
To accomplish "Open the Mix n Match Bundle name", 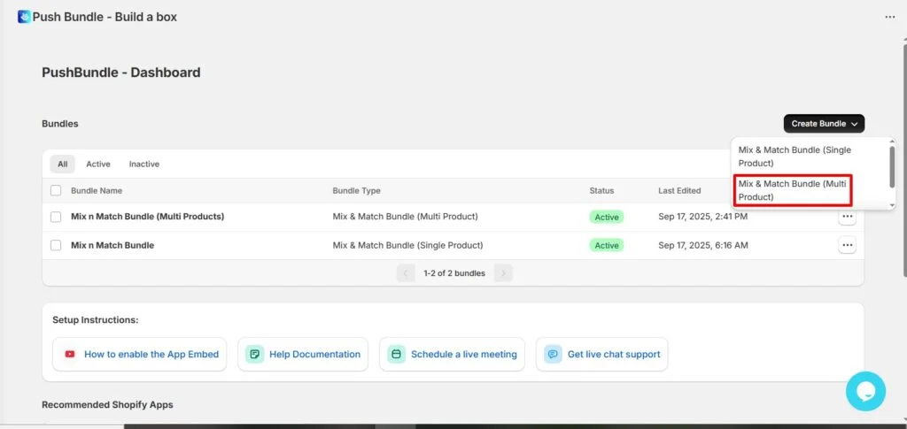I will (112, 245).
